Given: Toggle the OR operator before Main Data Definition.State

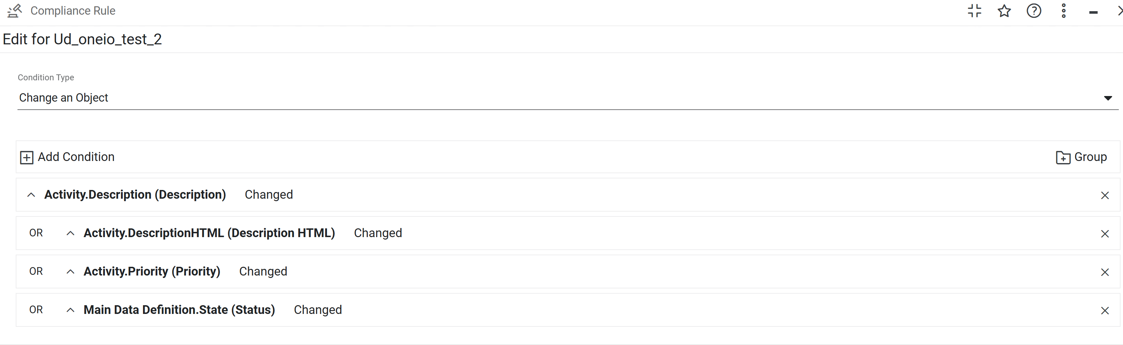Looking at the screenshot, I should [x=36, y=310].
